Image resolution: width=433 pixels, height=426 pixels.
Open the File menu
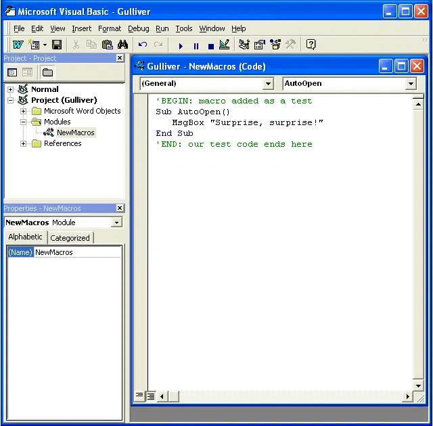(19, 28)
